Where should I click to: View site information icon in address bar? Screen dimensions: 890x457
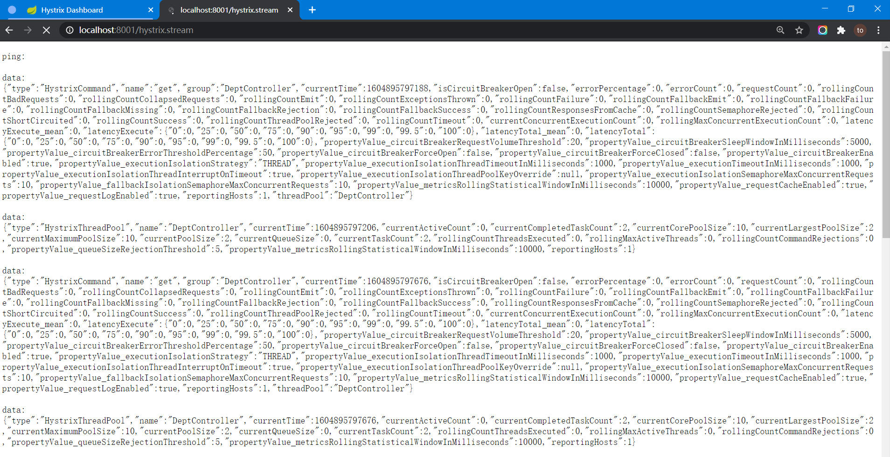[x=70, y=30]
